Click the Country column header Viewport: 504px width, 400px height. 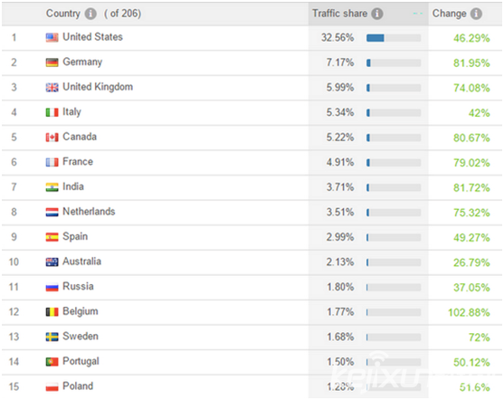coord(63,14)
